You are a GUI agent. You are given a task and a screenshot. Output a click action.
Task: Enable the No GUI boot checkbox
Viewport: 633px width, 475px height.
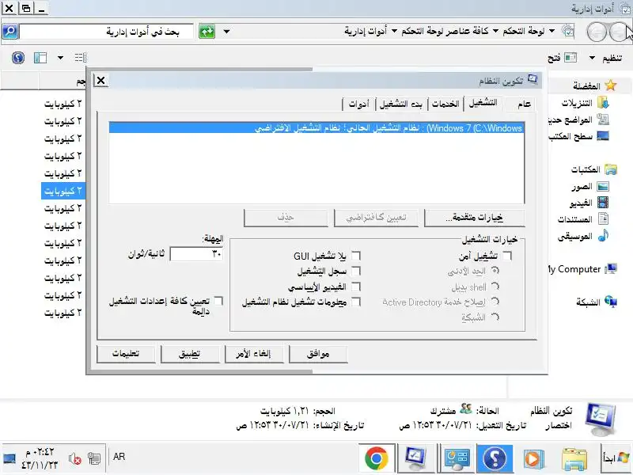pos(356,256)
